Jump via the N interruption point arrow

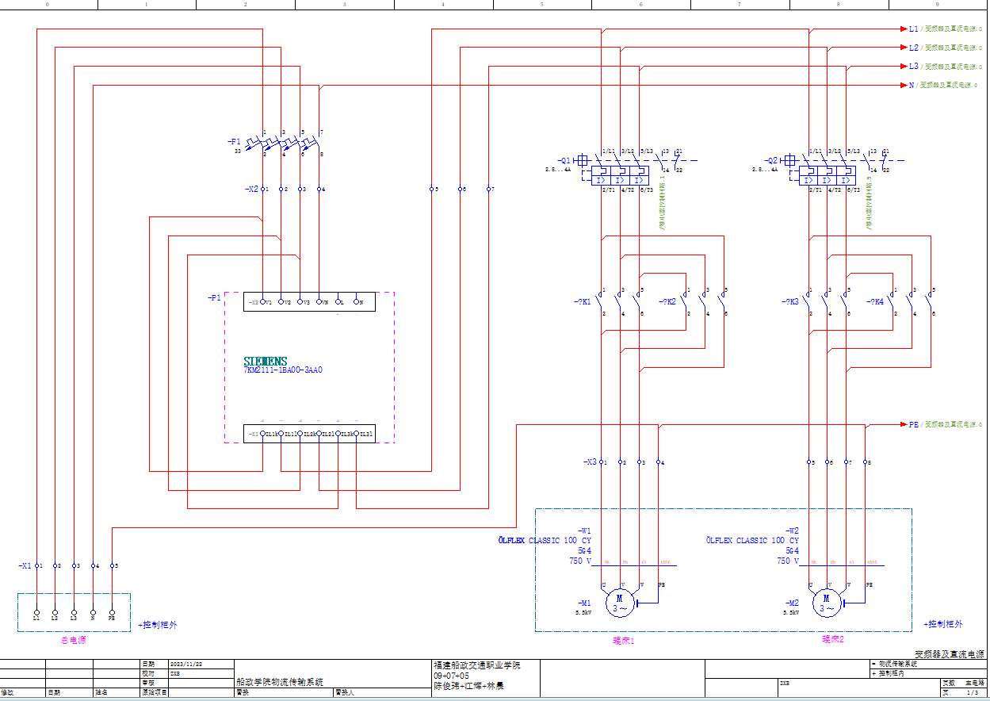904,85
